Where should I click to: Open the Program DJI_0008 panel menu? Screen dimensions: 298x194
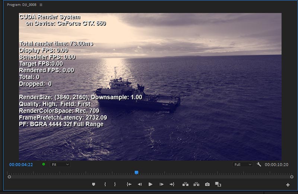pos(41,5)
